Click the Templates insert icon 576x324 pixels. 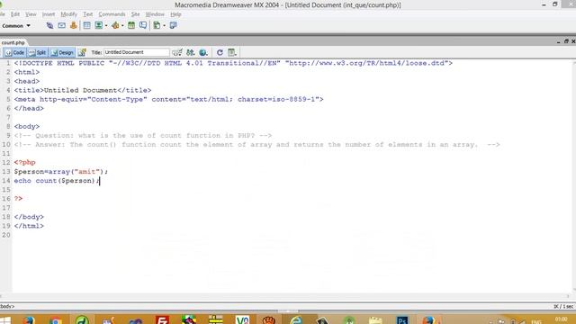157,25
